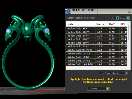Click the 1.75 grams value for 22KY
The image size is (132, 99).
[x=99, y=46]
